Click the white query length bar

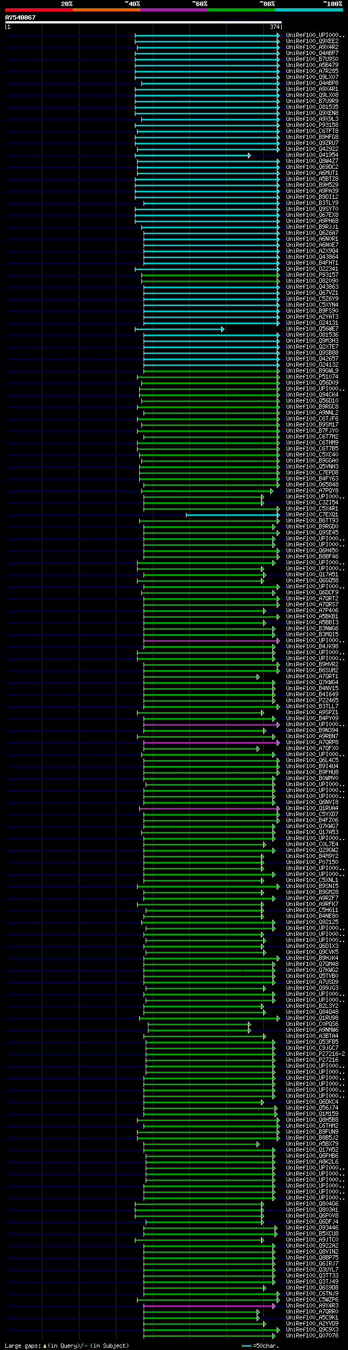143,22
